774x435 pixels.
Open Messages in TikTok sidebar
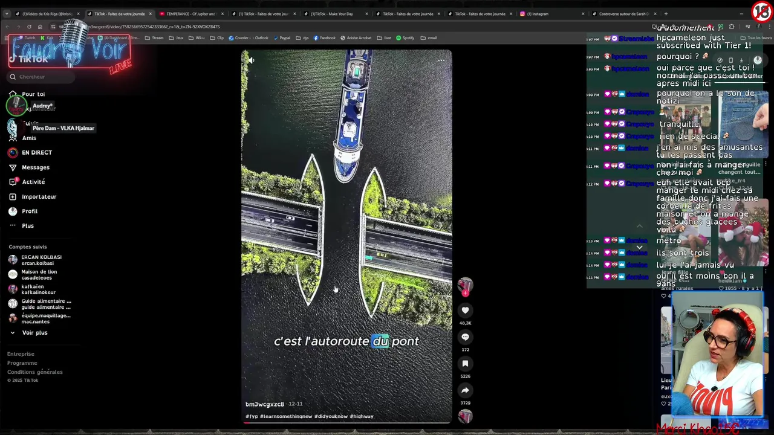point(29,167)
